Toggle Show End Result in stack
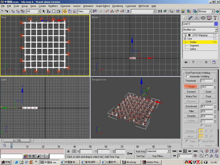 193,62
